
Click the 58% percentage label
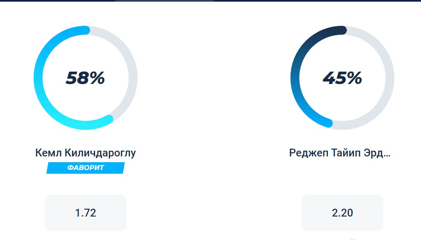[85, 78]
